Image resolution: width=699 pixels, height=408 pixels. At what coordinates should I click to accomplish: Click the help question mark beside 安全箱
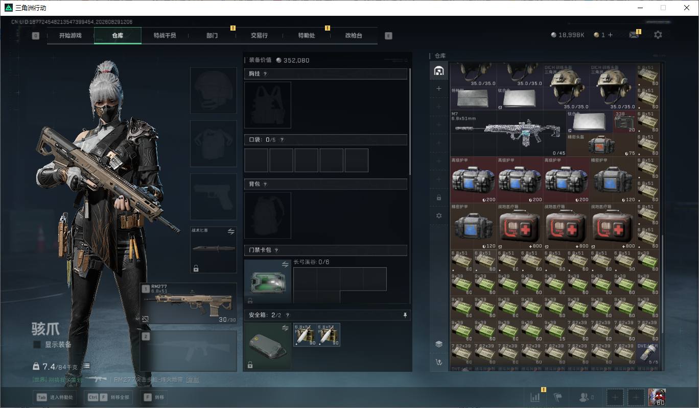point(288,315)
